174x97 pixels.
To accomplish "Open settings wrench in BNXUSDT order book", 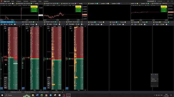I will click(x=1, y=24).
